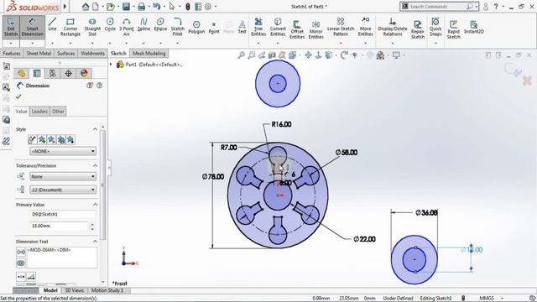Screen dimensions: 537x302
Task: Open Quick Snaps
Action: pos(435,27)
